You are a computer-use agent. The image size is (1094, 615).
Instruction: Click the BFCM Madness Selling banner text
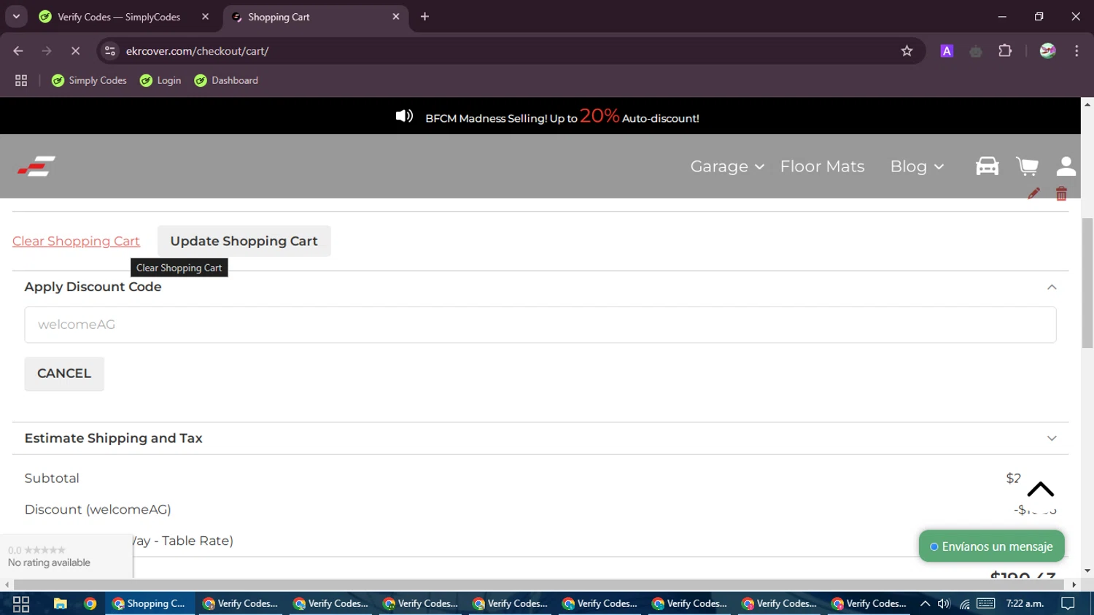pos(562,117)
